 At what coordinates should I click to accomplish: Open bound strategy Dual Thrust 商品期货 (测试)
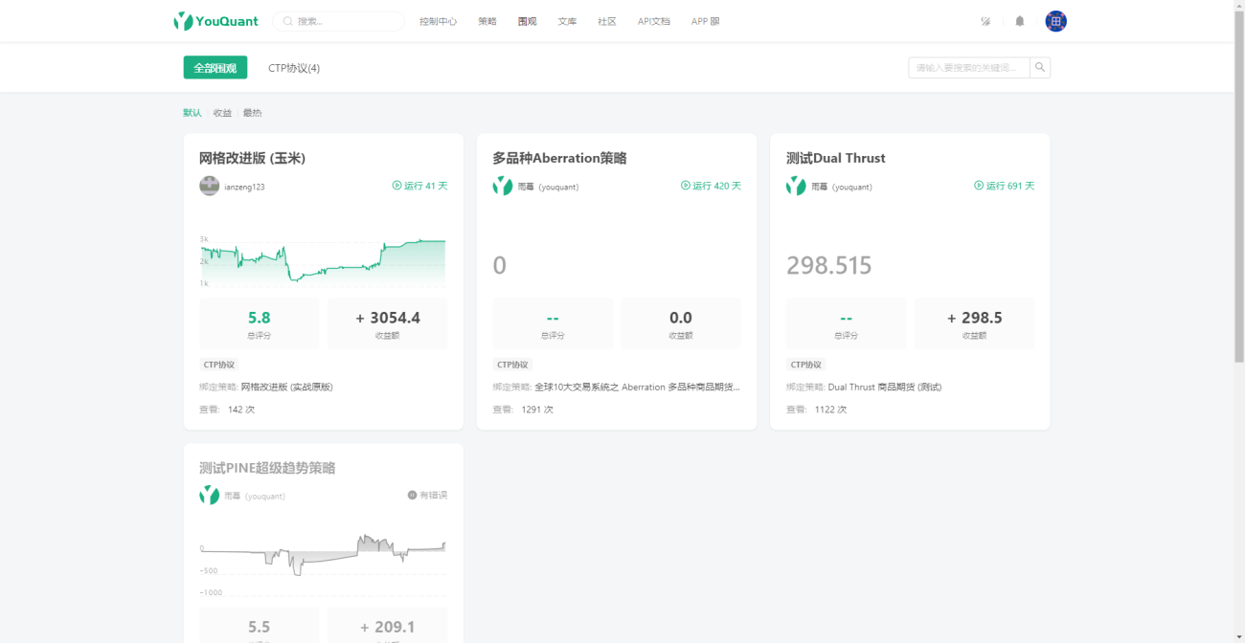pyautogui.click(x=885, y=387)
